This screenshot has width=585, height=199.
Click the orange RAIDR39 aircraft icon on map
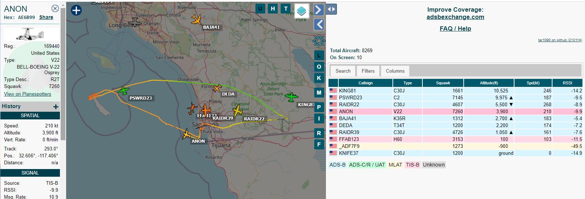[206, 110]
